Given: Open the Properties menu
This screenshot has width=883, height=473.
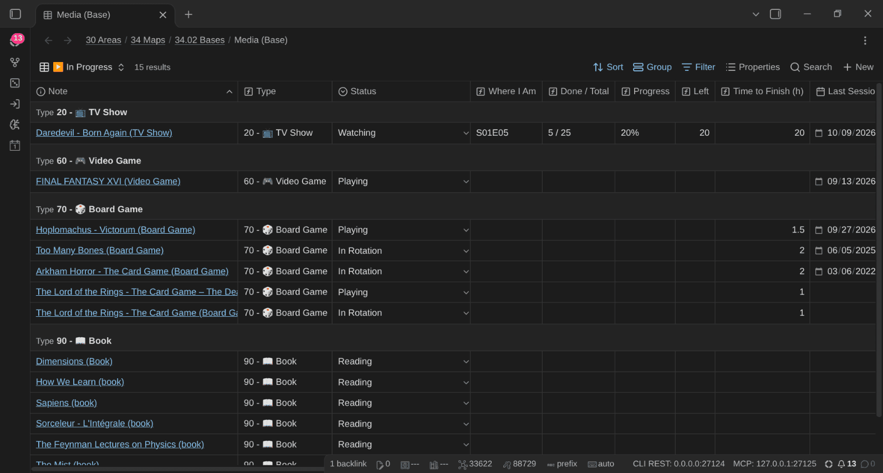Looking at the screenshot, I should 753,67.
